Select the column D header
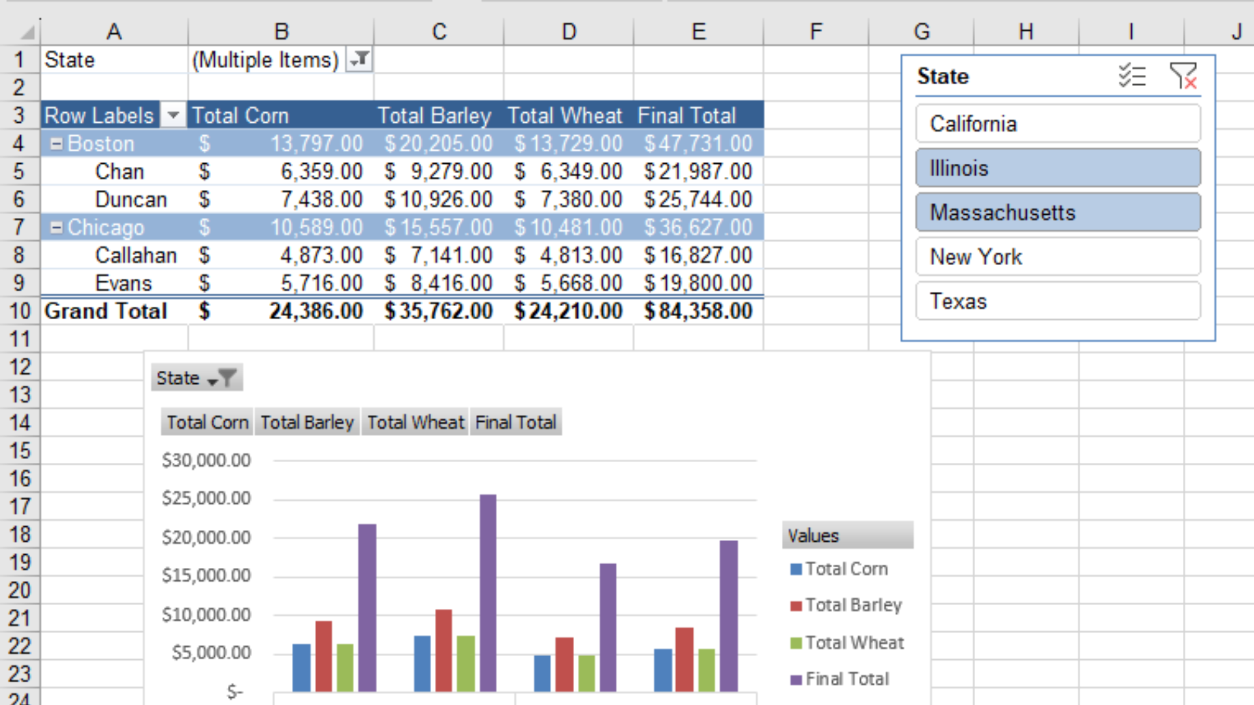This screenshot has height=705, width=1254. (x=569, y=31)
